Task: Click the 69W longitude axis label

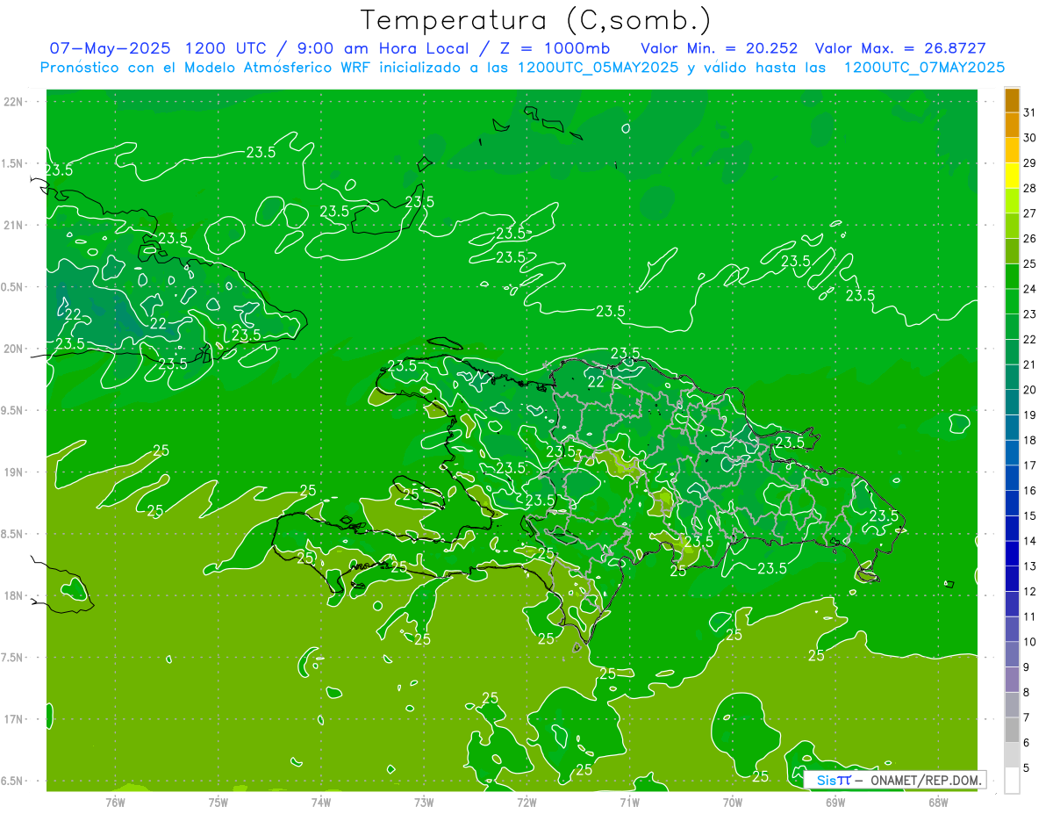Action: click(x=835, y=803)
